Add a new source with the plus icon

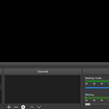pos(9,107)
